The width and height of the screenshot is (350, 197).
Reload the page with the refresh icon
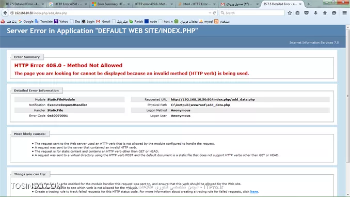tap(214, 13)
